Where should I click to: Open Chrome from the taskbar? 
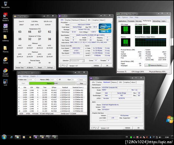[x=30, y=137]
